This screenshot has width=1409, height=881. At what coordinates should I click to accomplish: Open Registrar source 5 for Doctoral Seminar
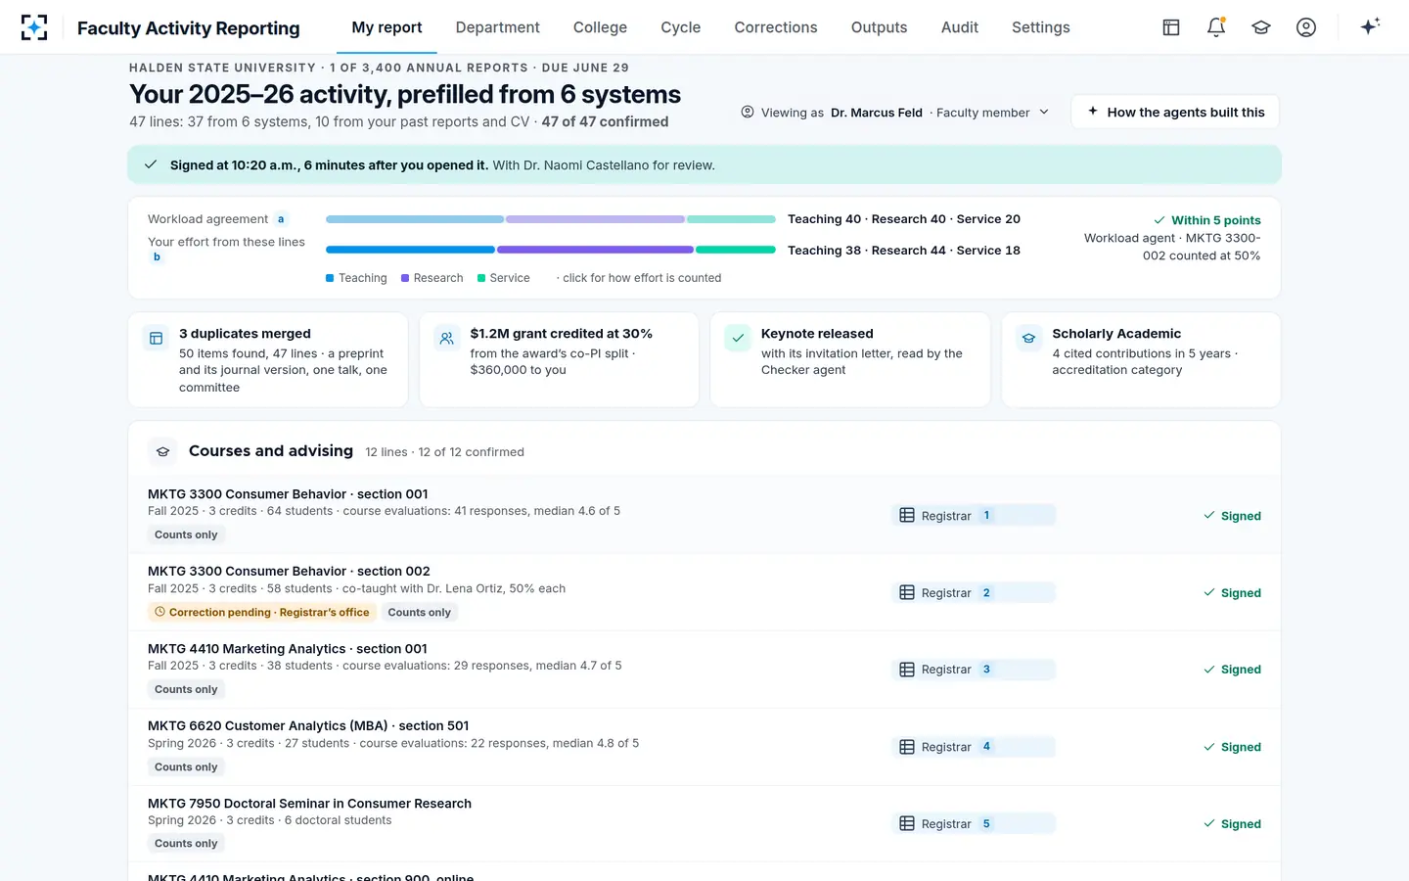(x=974, y=823)
